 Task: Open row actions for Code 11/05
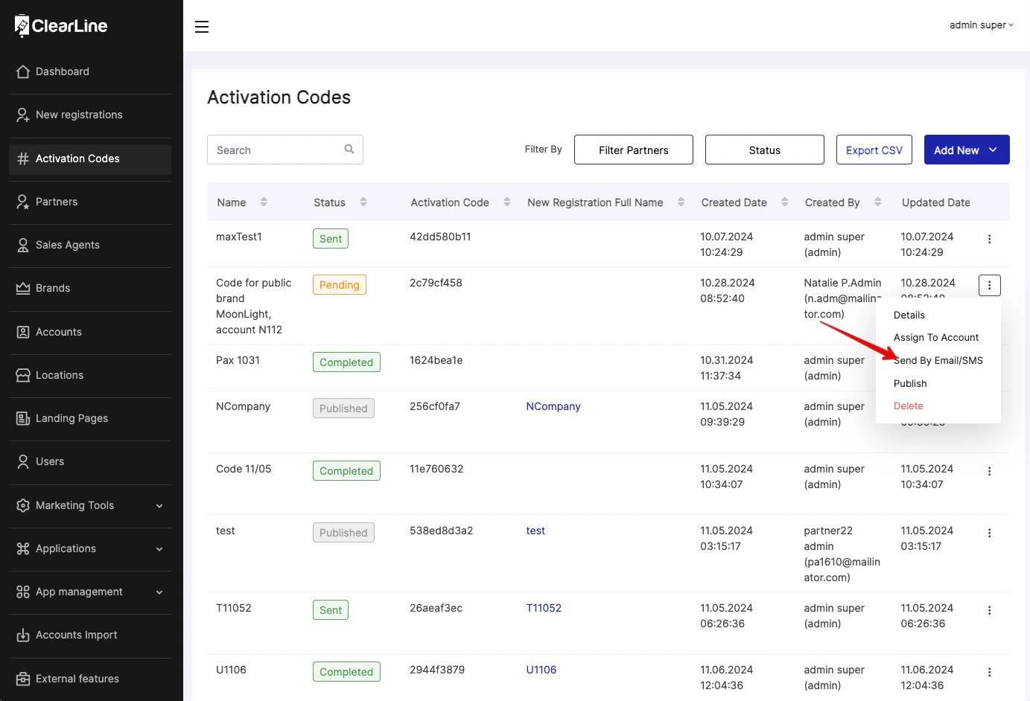(989, 471)
